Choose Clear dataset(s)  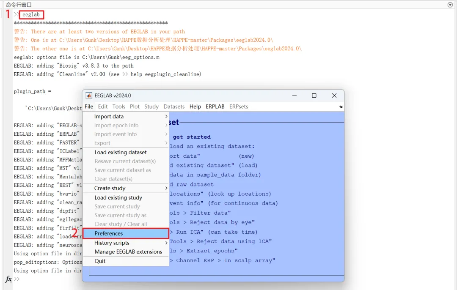point(126,179)
